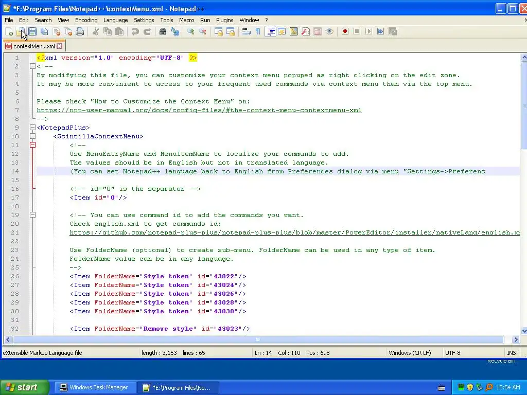Click the Copy toolbar icon
The height and width of the screenshot is (395, 527).
(x=108, y=31)
